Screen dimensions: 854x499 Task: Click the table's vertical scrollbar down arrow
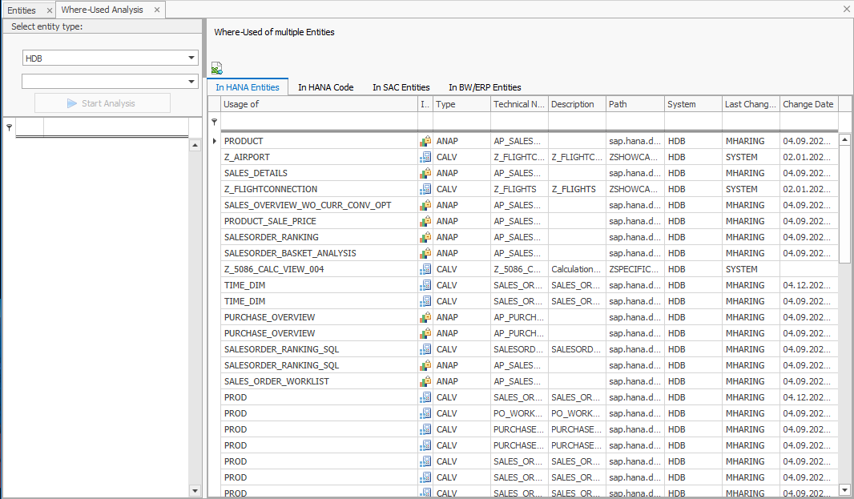(846, 489)
